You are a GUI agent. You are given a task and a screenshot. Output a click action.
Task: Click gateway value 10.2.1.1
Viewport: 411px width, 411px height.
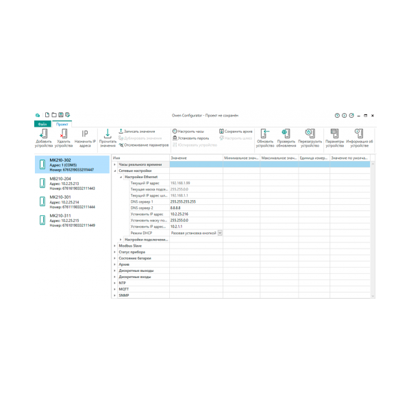pyautogui.click(x=176, y=227)
